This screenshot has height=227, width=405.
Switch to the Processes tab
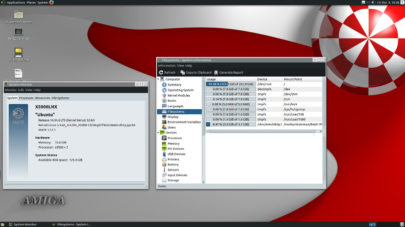(26, 98)
